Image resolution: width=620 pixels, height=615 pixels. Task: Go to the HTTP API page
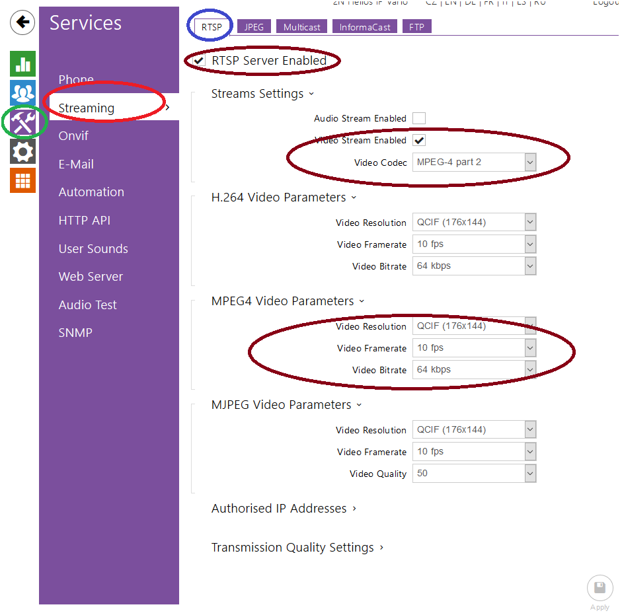84,221
